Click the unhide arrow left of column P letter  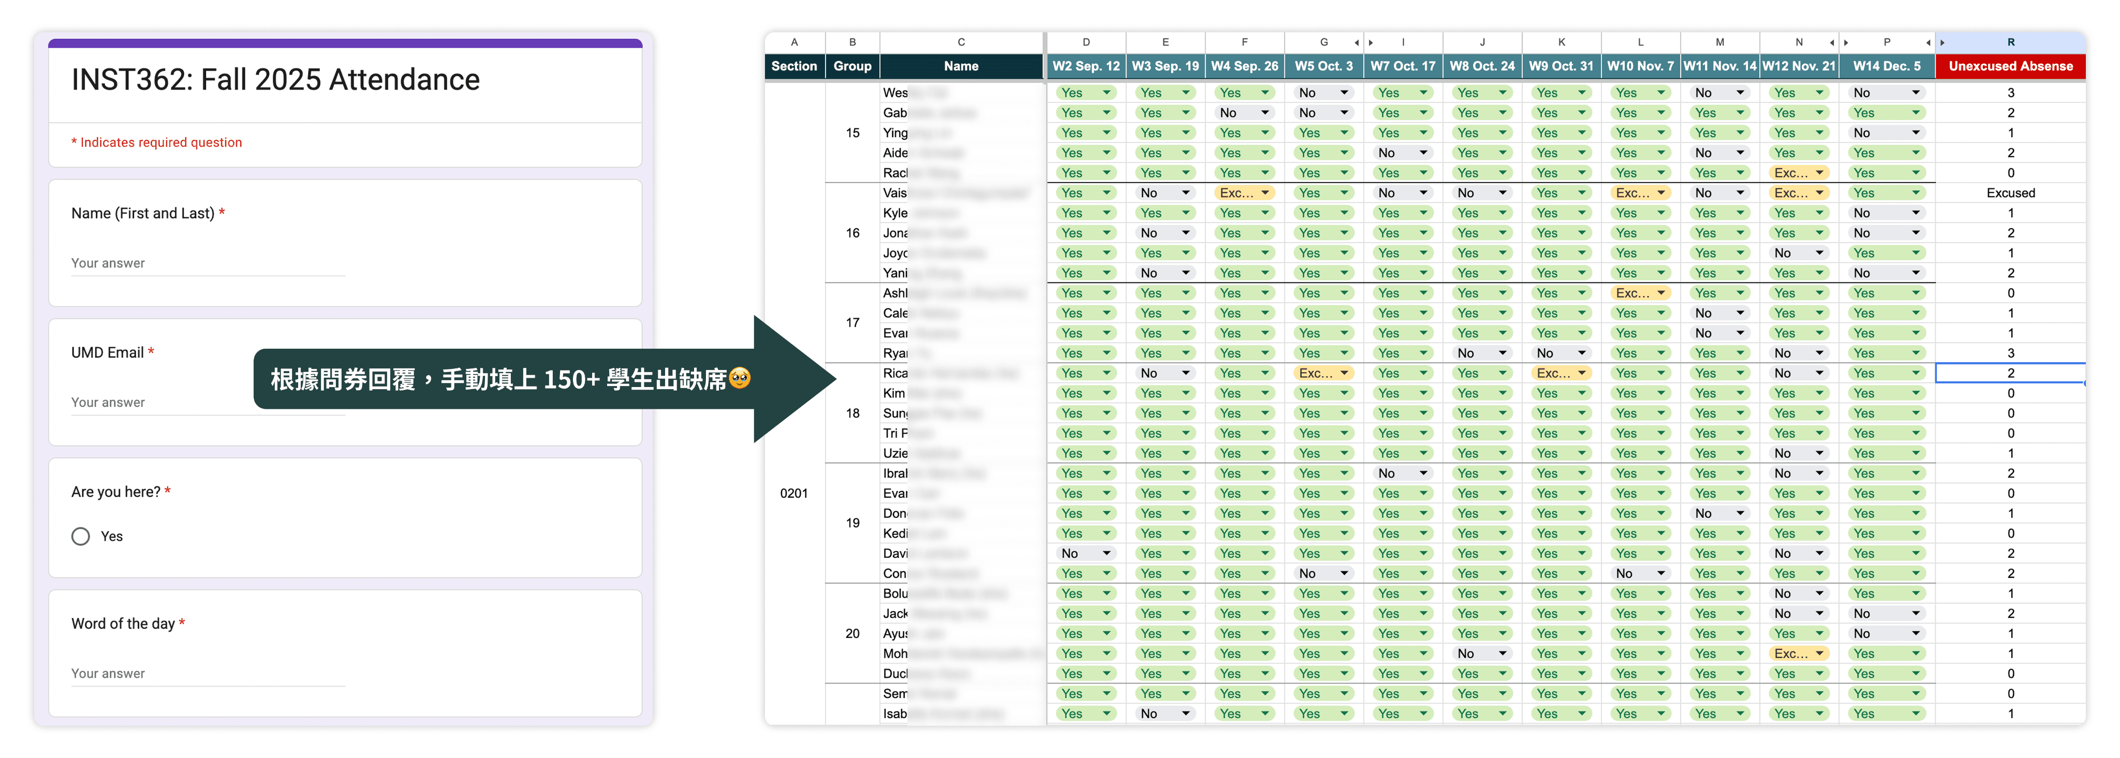(1847, 43)
